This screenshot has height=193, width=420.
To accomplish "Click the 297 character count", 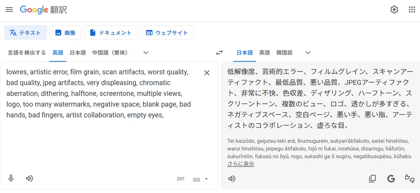I will click(x=181, y=179).
